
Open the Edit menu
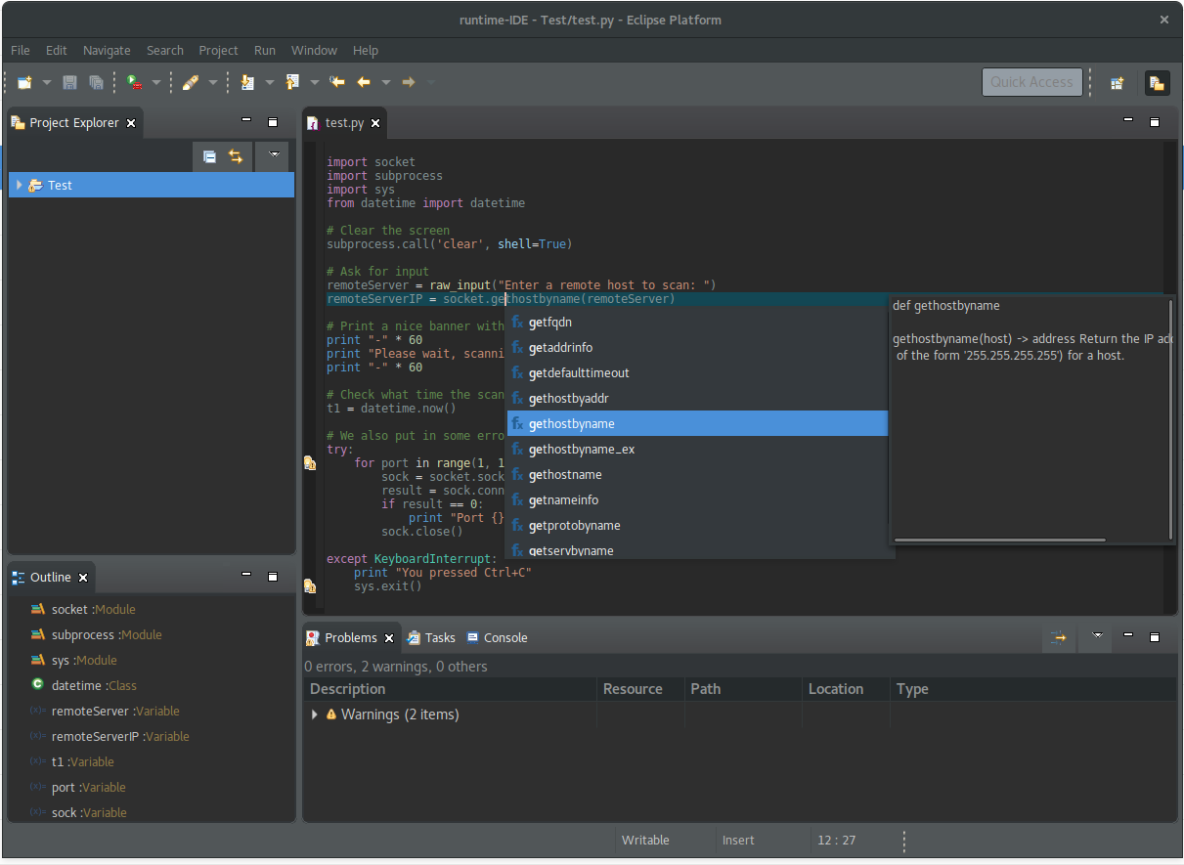pos(57,50)
